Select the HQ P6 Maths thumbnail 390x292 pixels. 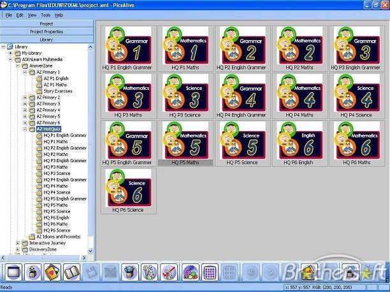357,144
